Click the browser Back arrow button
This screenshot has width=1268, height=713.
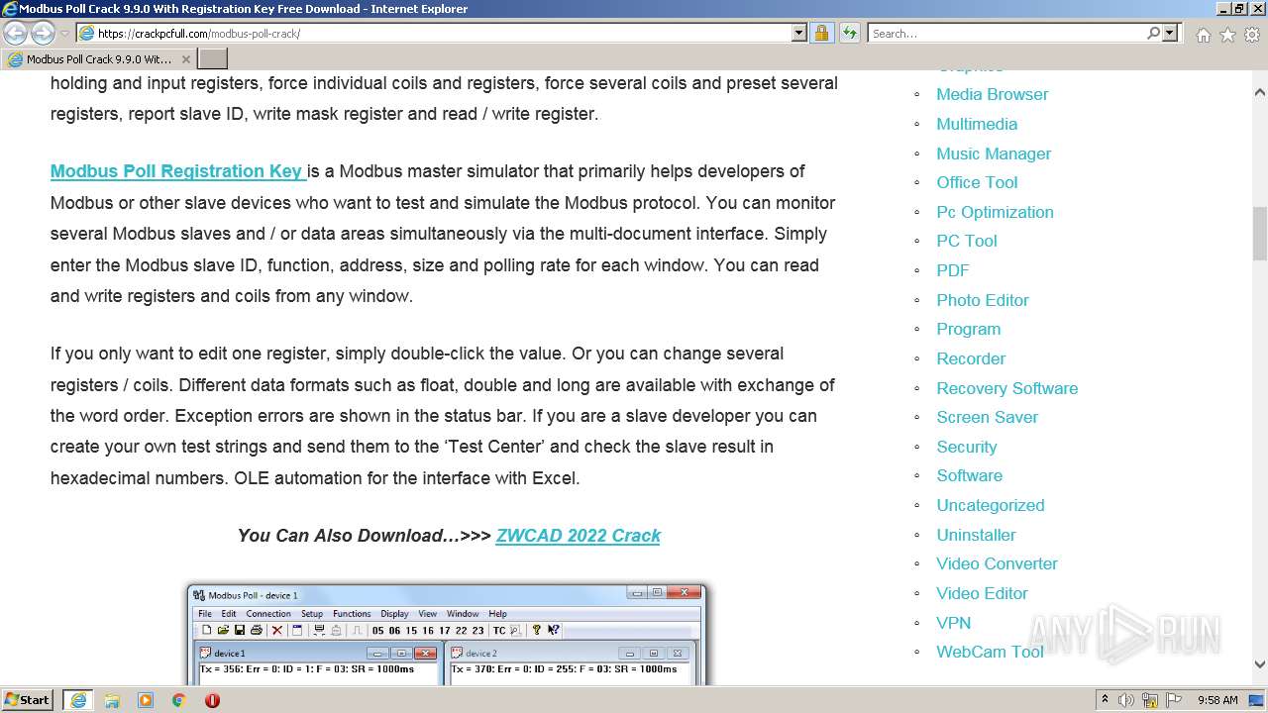tap(15, 33)
